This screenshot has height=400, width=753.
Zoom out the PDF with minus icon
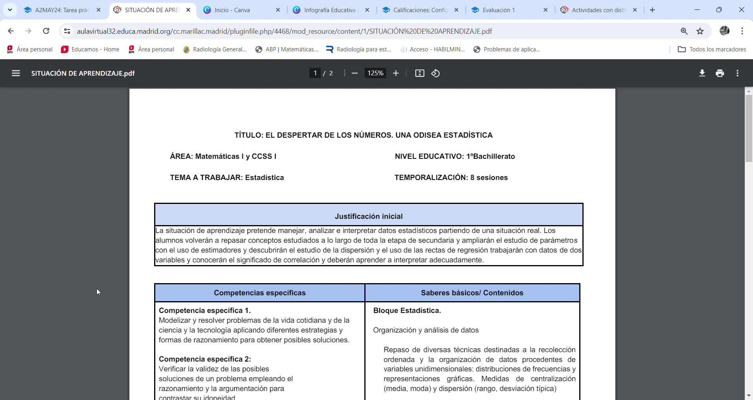[x=355, y=73]
